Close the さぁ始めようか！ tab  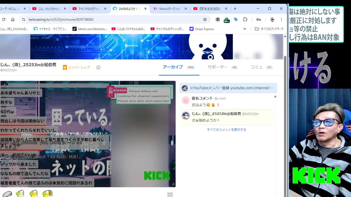click(145, 9)
